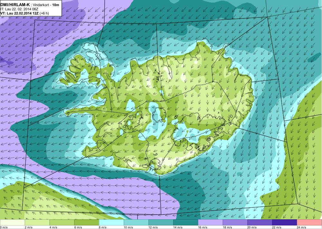Click the lilac 16 m/s legend swatch

[x=211, y=223]
